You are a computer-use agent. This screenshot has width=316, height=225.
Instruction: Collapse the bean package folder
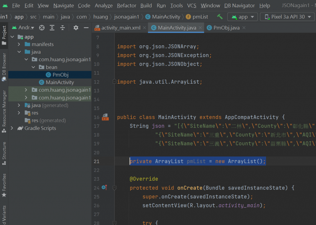pyautogui.click(x=33, y=67)
